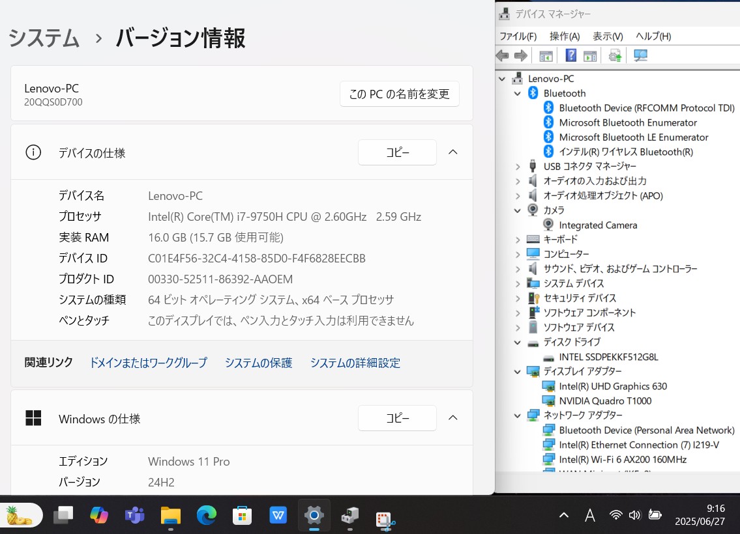Launch Microsoft Teams from the taskbar
Viewport: 740px width, 534px height.
(134, 515)
